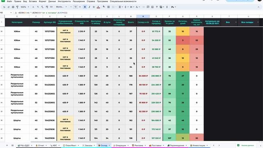Activate the paint format tool
This screenshot has height=148, width=263.
tap(17, 7)
